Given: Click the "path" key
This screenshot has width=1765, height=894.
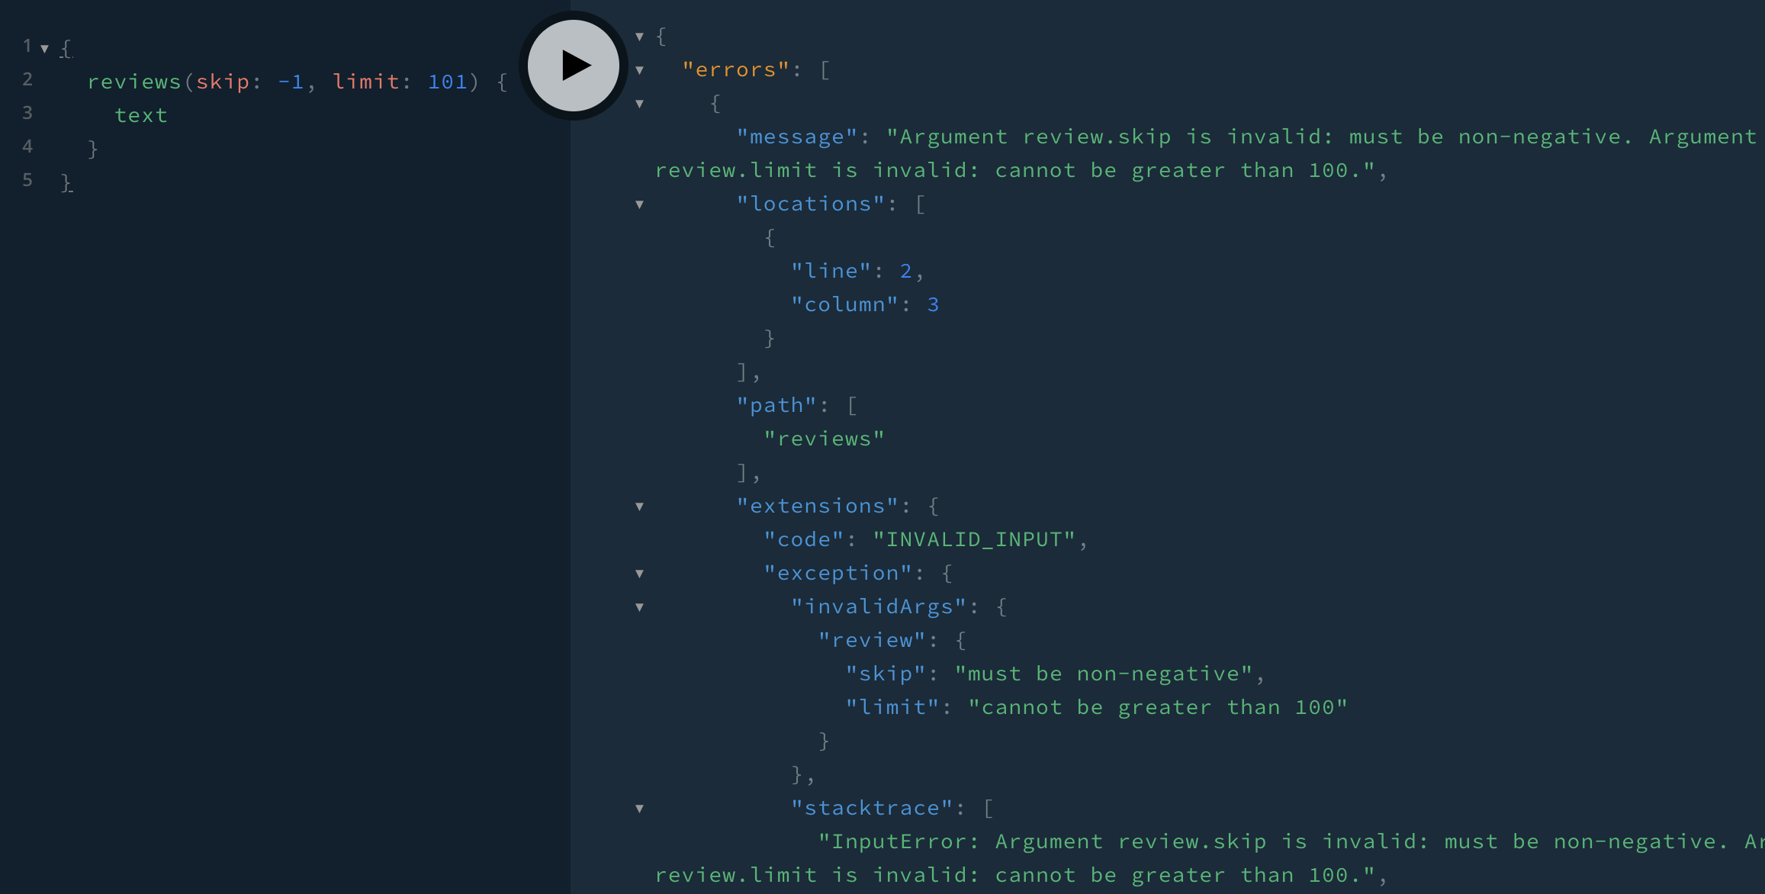Looking at the screenshot, I should (776, 406).
